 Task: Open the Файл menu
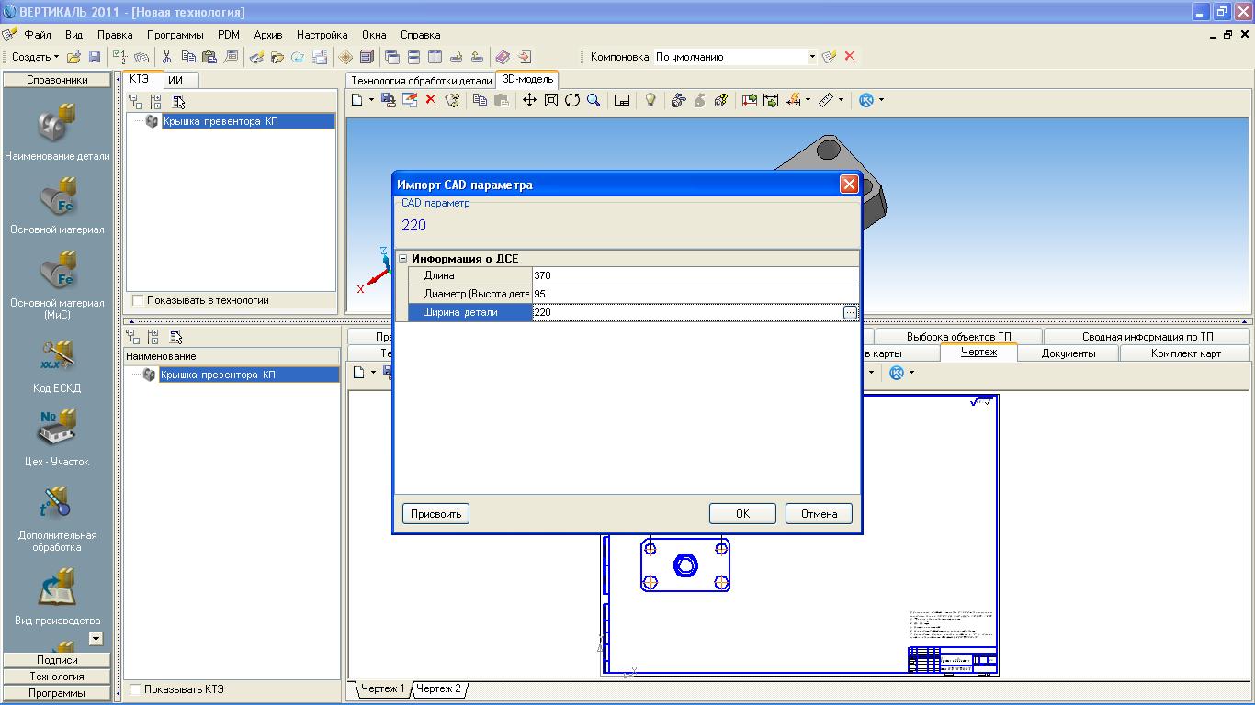[38, 35]
